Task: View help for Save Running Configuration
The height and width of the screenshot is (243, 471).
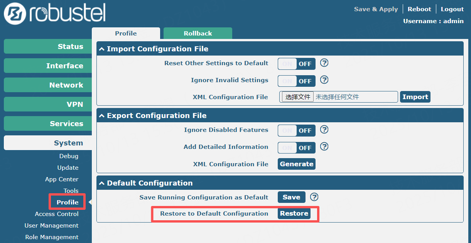Action: pos(314,197)
